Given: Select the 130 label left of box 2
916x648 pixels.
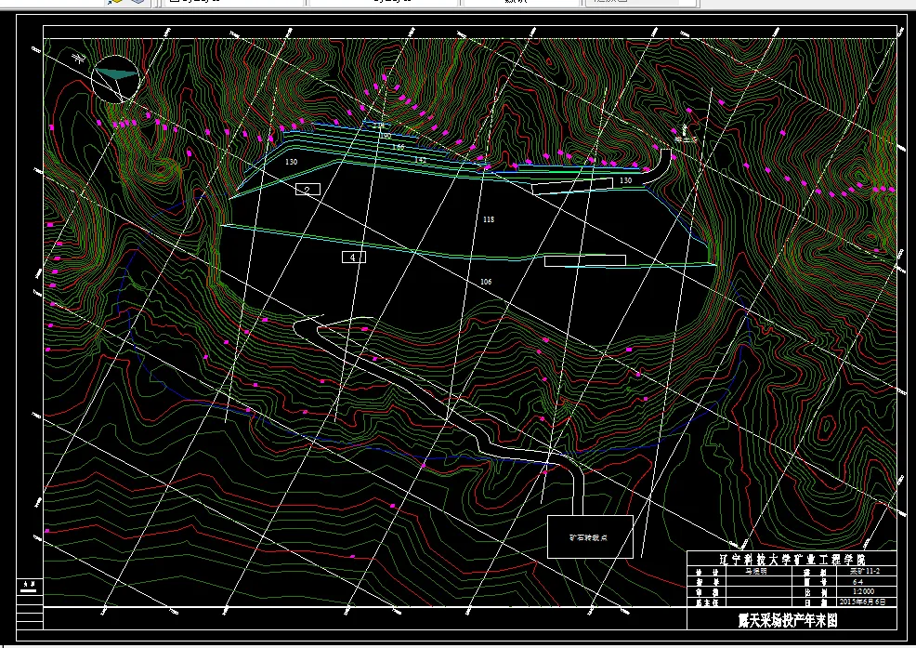Looking at the screenshot, I should (291, 162).
